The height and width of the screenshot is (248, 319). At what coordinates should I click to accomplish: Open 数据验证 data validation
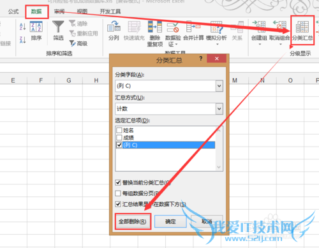(x=173, y=34)
